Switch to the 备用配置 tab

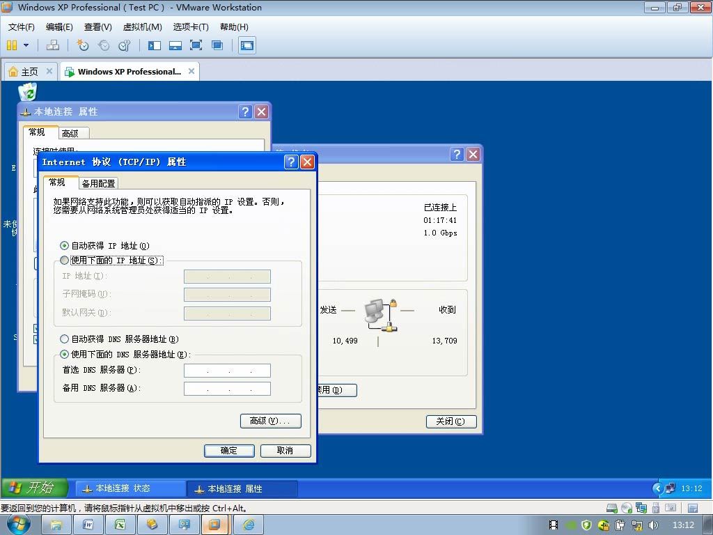[x=98, y=183]
